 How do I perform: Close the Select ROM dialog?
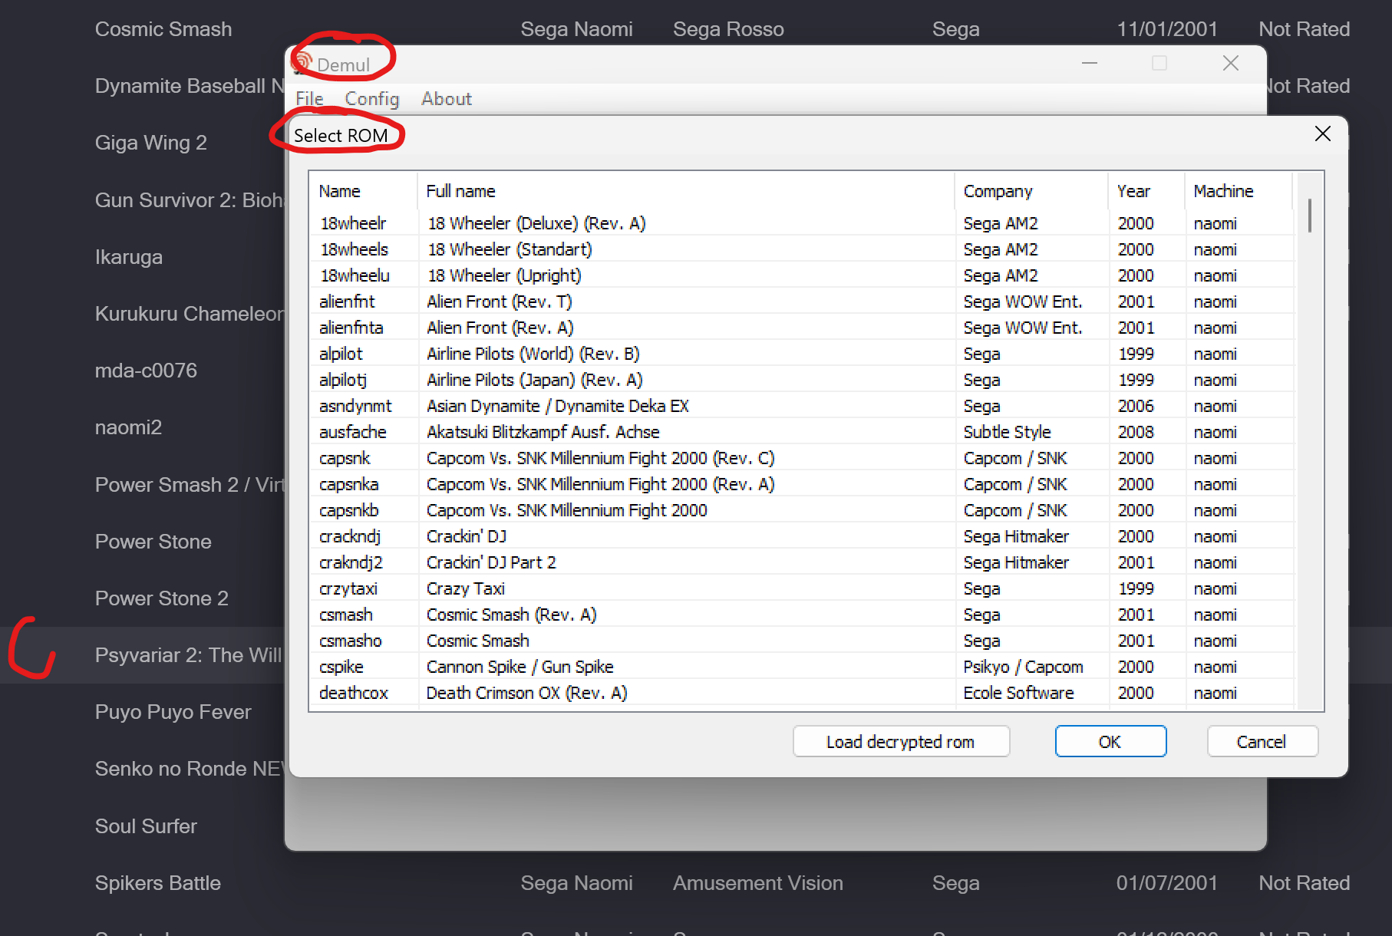click(x=1322, y=134)
